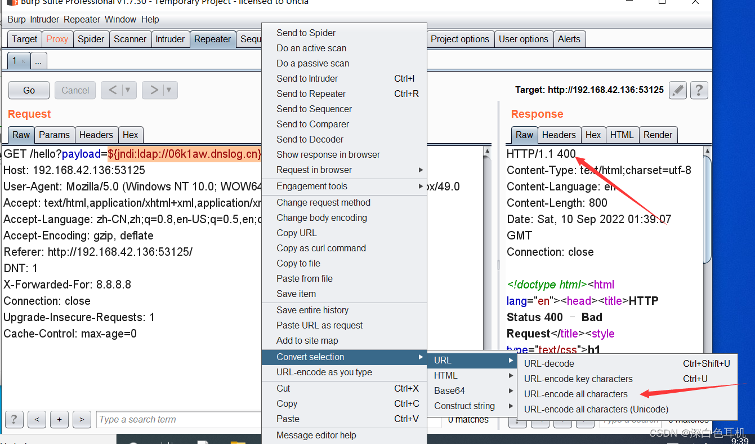
Task: Open Repeater help question mark icon
Action: click(699, 90)
